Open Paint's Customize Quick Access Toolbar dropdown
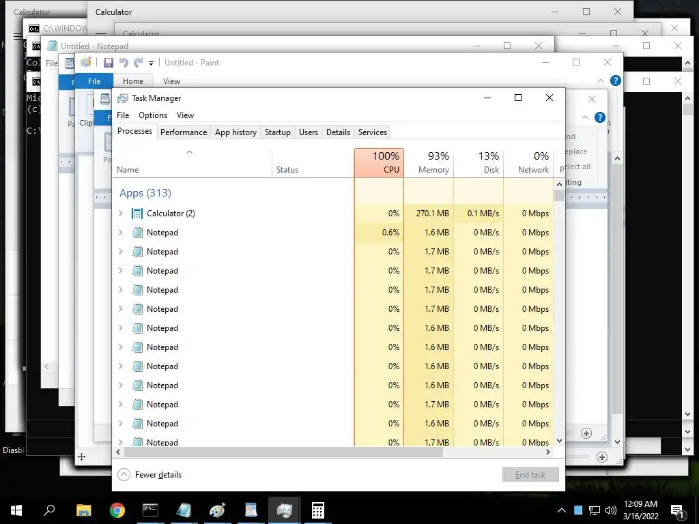699x524 pixels. coord(151,63)
